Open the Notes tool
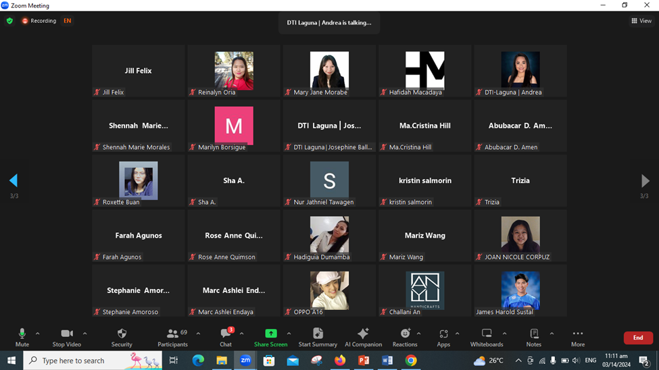Viewport: 659px width, 370px height. pyautogui.click(x=534, y=336)
